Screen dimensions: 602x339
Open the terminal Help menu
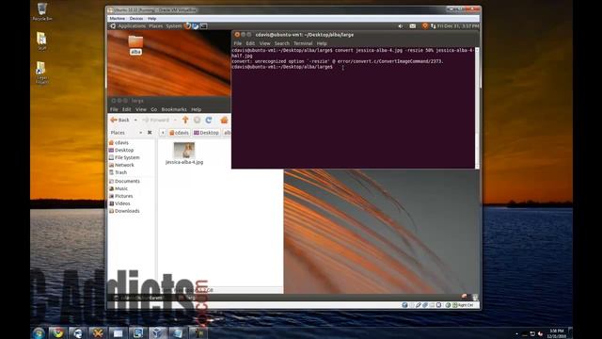(322, 43)
